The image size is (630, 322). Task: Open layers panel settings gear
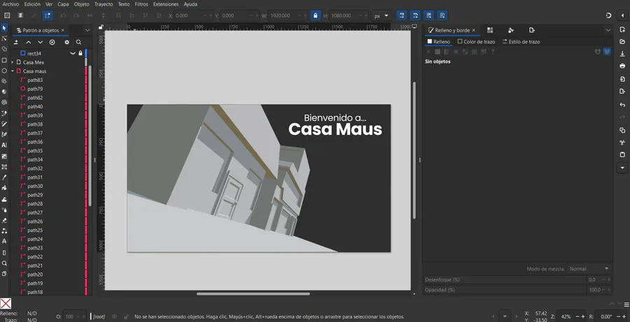click(x=66, y=42)
